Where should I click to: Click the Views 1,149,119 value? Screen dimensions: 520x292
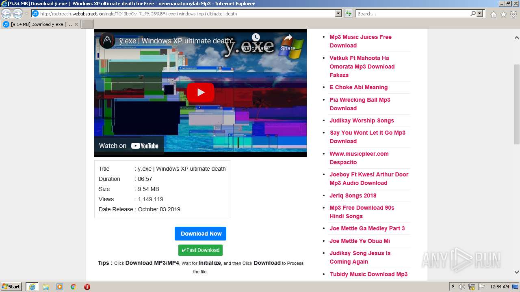tap(150, 199)
